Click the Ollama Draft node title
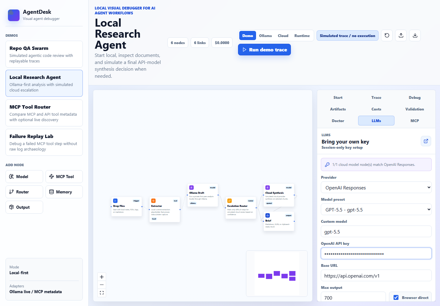This screenshot has height=306, width=440. click(197, 193)
